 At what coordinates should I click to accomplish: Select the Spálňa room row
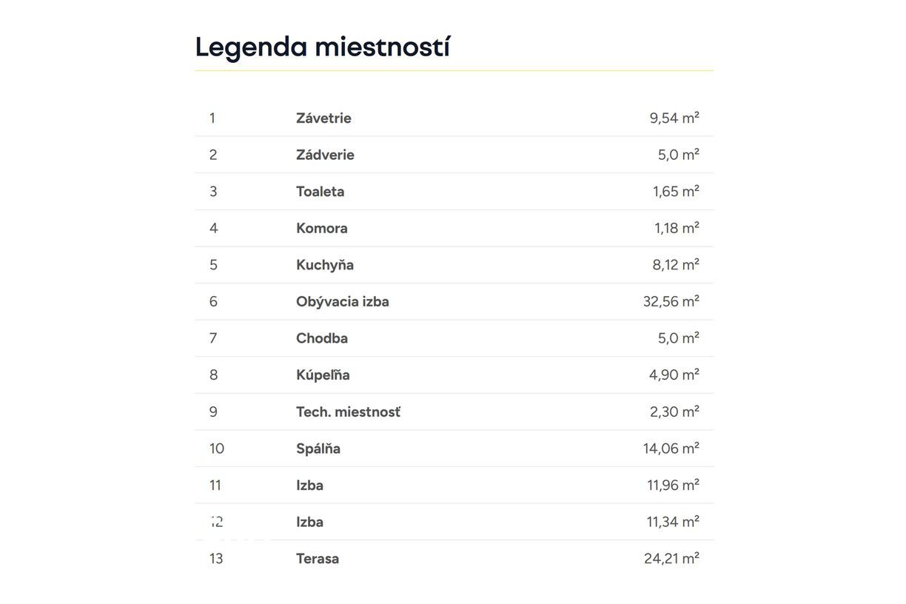454,448
